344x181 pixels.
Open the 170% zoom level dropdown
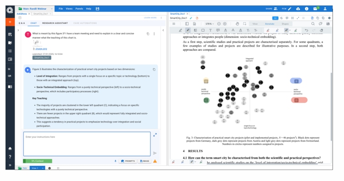point(210,24)
